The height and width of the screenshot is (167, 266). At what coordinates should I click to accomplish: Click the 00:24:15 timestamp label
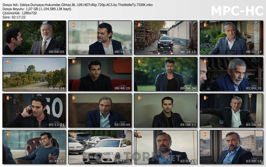click(188, 52)
